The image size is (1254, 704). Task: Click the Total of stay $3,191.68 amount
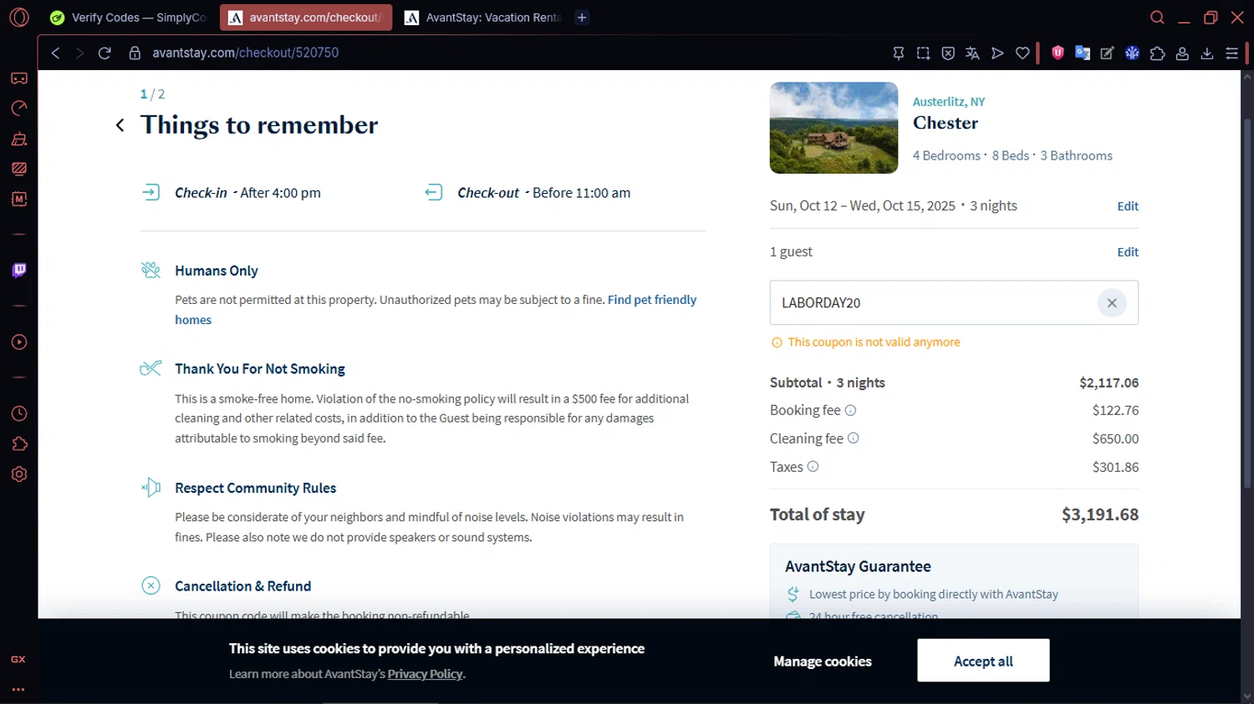1100,514
